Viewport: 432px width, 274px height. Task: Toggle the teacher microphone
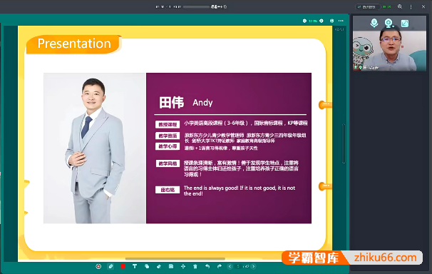coord(374,23)
